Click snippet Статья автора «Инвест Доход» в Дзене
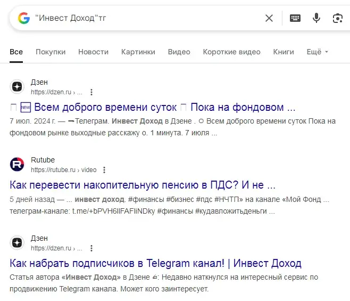 pos(80,278)
